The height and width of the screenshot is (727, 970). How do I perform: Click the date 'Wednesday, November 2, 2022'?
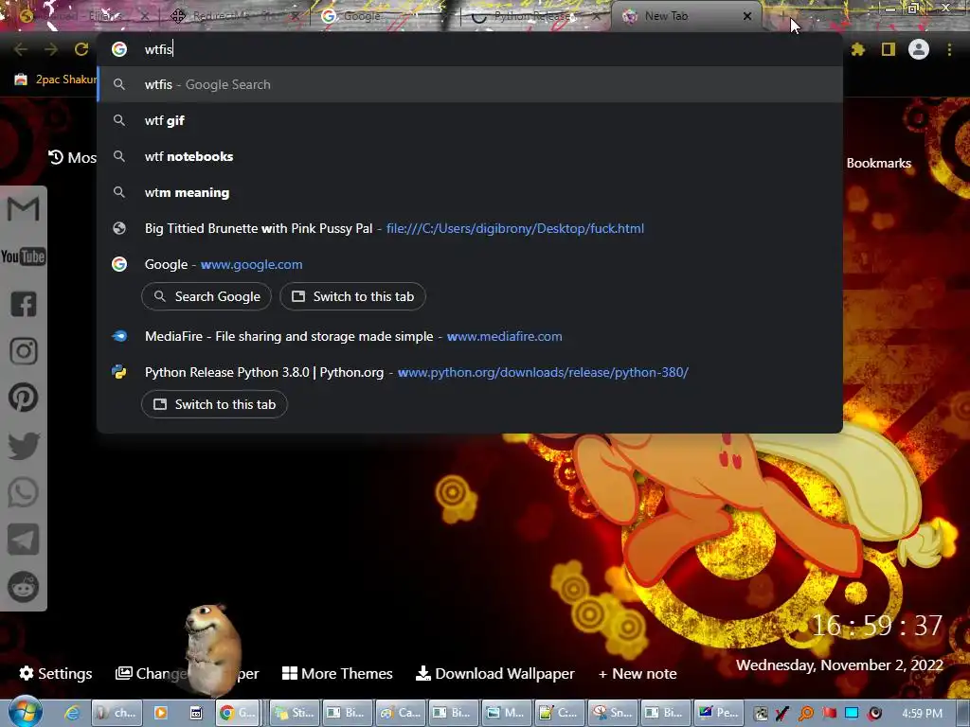coord(839,665)
